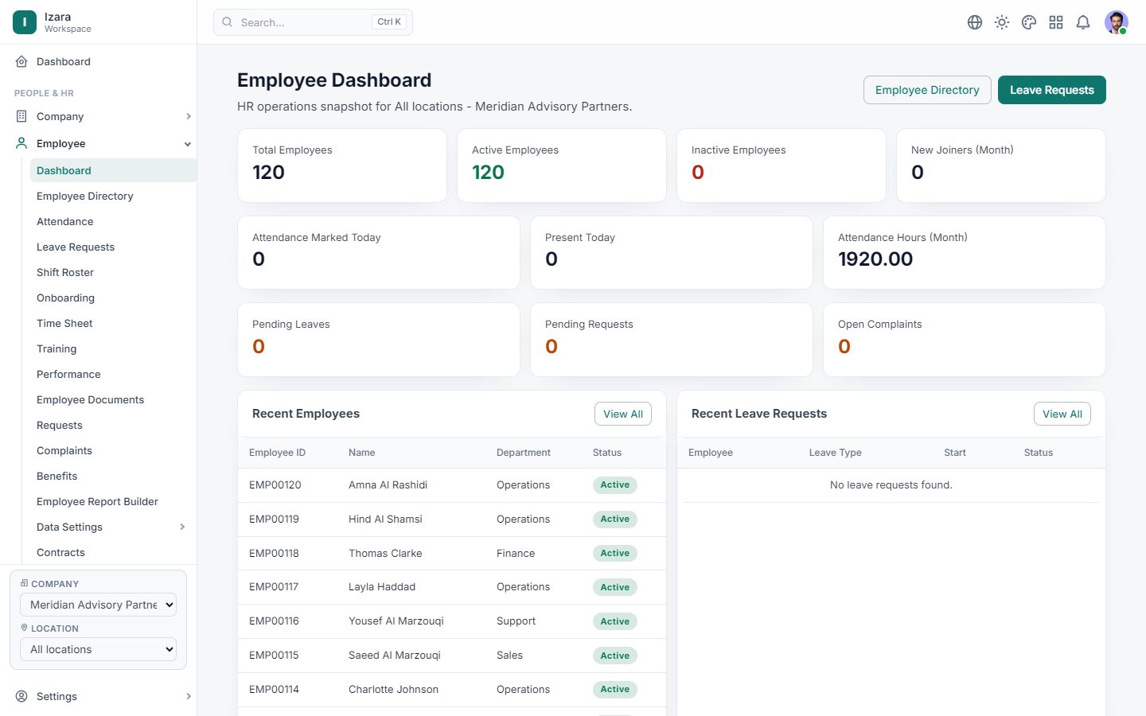This screenshot has width=1146, height=716.
Task: Open the theme palette icon
Action: tap(1029, 22)
